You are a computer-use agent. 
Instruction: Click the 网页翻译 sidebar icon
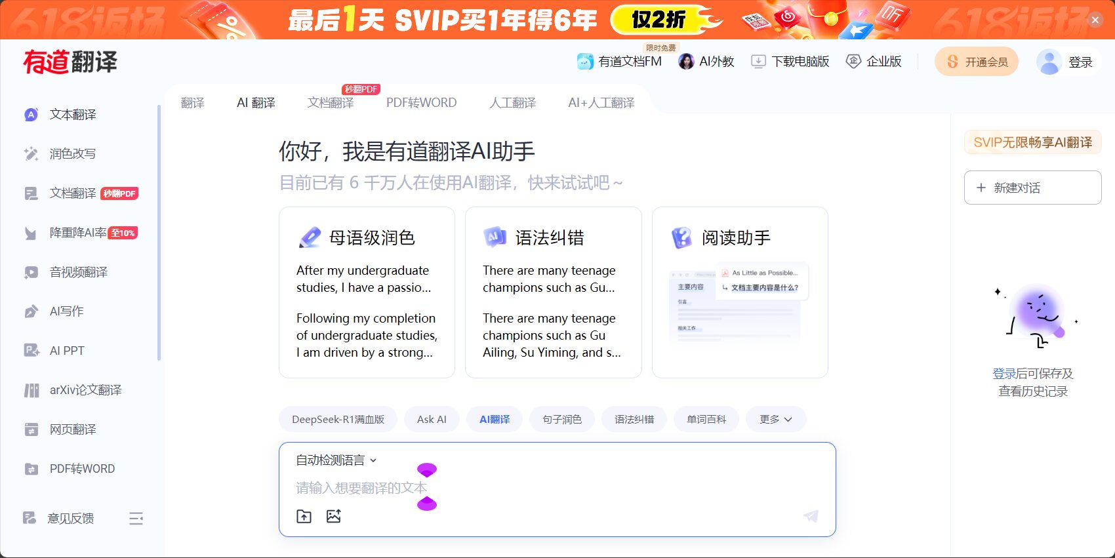tap(31, 429)
